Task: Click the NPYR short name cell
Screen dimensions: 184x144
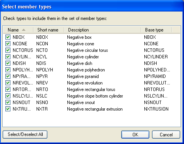Action: pos(42,76)
